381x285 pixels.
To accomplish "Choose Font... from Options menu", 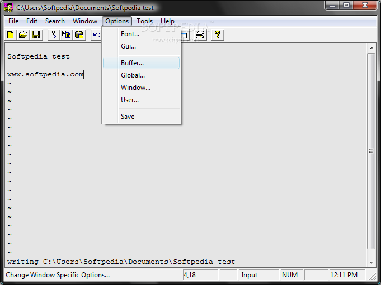I will click(x=141, y=34).
